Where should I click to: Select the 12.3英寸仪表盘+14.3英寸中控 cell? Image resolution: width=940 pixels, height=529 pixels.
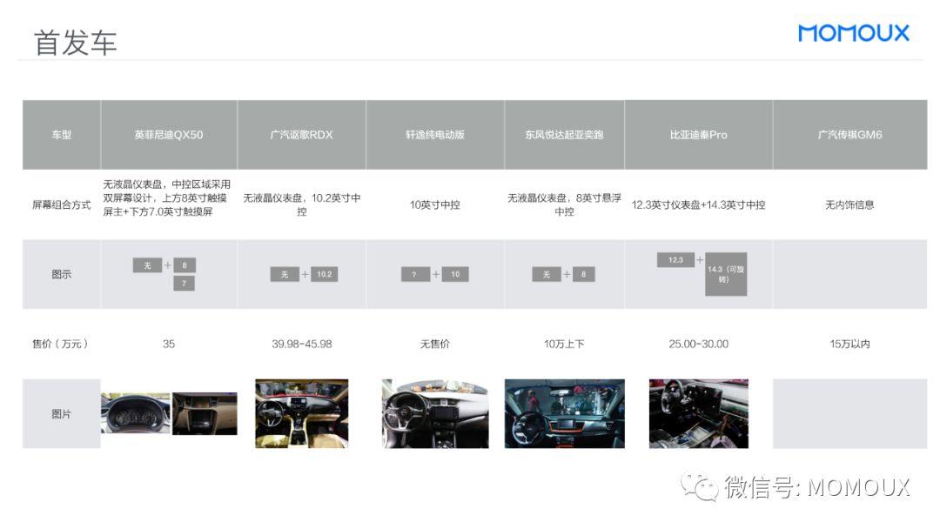(698, 204)
